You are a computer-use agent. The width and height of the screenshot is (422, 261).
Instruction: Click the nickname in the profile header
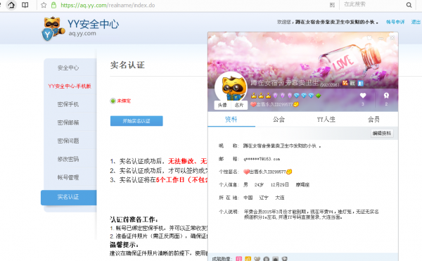tap(285, 83)
